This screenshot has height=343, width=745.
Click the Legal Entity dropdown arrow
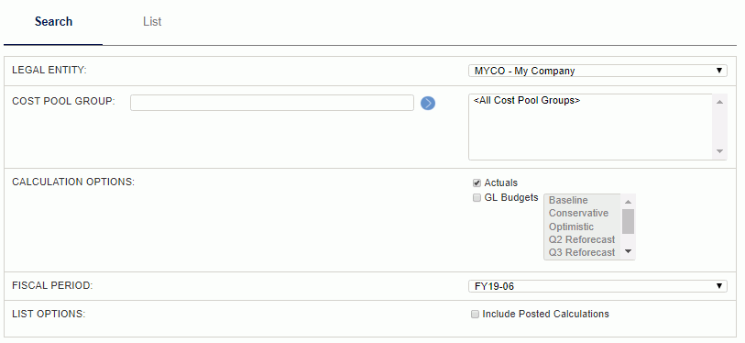(x=718, y=71)
